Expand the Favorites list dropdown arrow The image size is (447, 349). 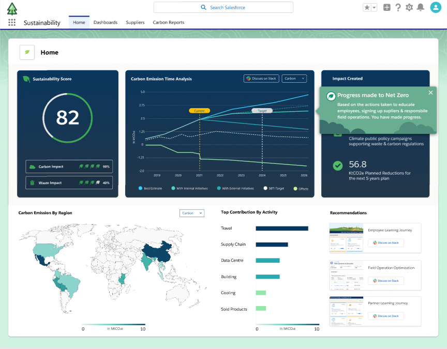pos(374,7)
